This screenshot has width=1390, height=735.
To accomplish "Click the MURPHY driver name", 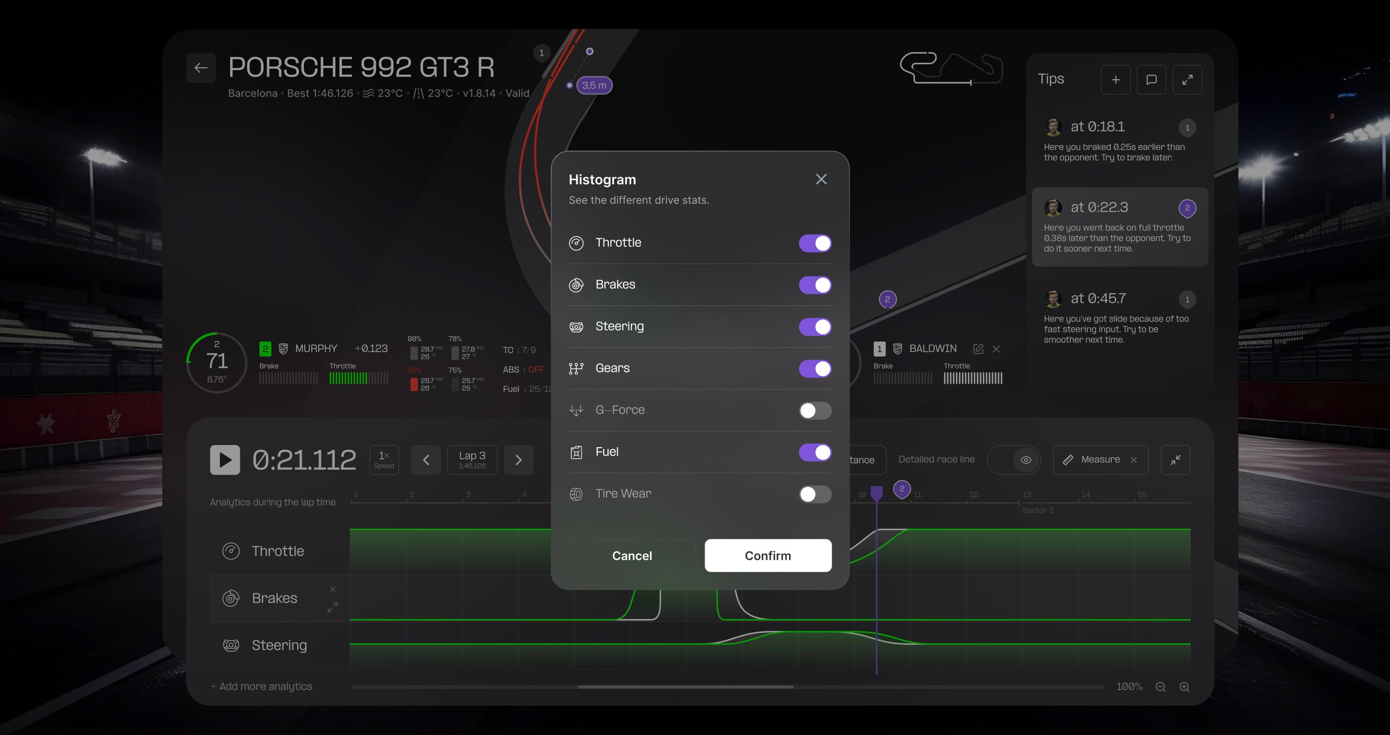I will [x=316, y=349].
